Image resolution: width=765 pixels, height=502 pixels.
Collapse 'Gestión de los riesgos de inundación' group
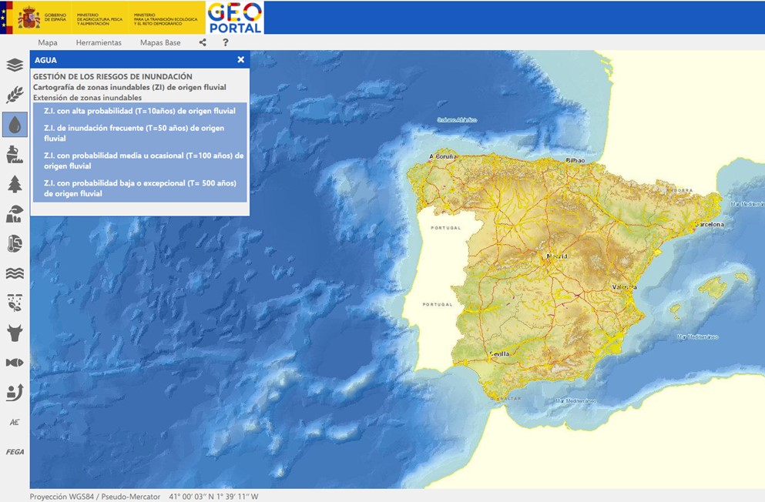click(x=112, y=77)
